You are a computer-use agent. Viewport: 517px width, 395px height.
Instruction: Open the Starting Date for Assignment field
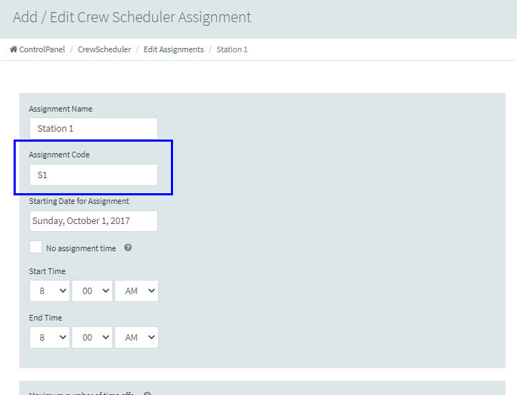click(94, 221)
